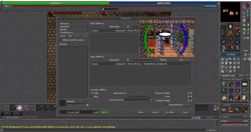This screenshot has height=132, width=251.
Task: Toggle the Chat On button
Action: [212, 130]
